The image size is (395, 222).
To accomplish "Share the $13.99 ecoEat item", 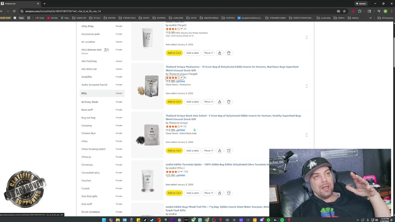I will [219, 53].
